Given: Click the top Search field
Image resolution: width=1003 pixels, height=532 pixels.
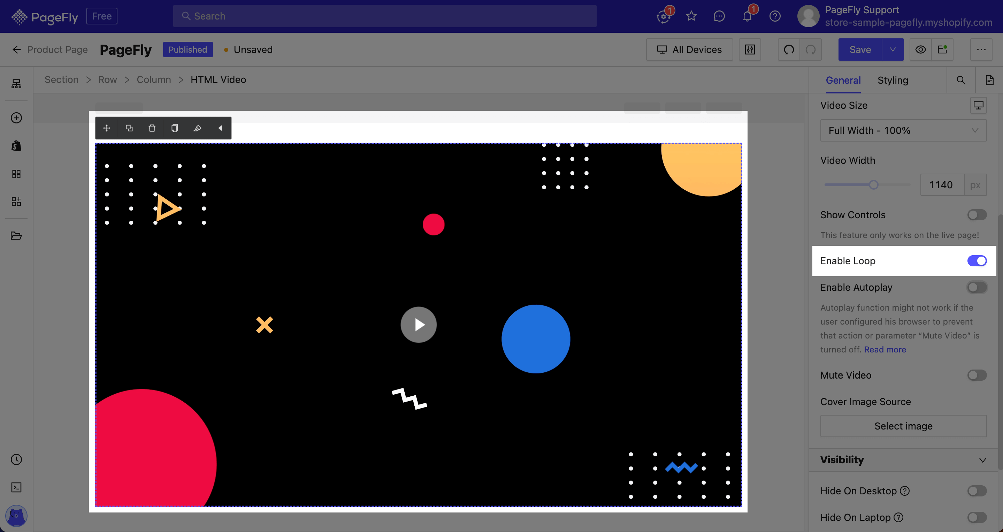Looking at the screenshot, I should pyautogui.click(x=385, y=16).
